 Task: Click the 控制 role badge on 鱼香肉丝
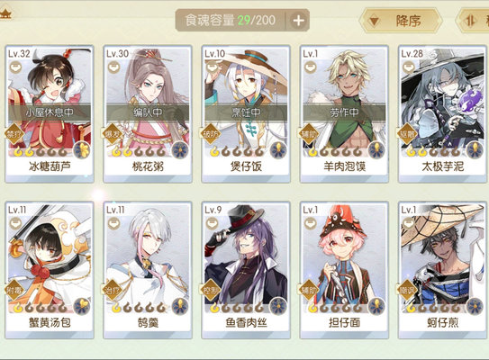tap(211, 290)
